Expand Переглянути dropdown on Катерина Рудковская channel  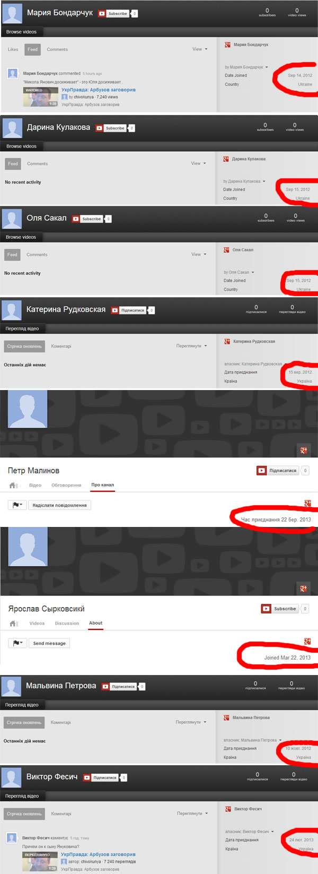pyautogui.click(x=191, y=346)
